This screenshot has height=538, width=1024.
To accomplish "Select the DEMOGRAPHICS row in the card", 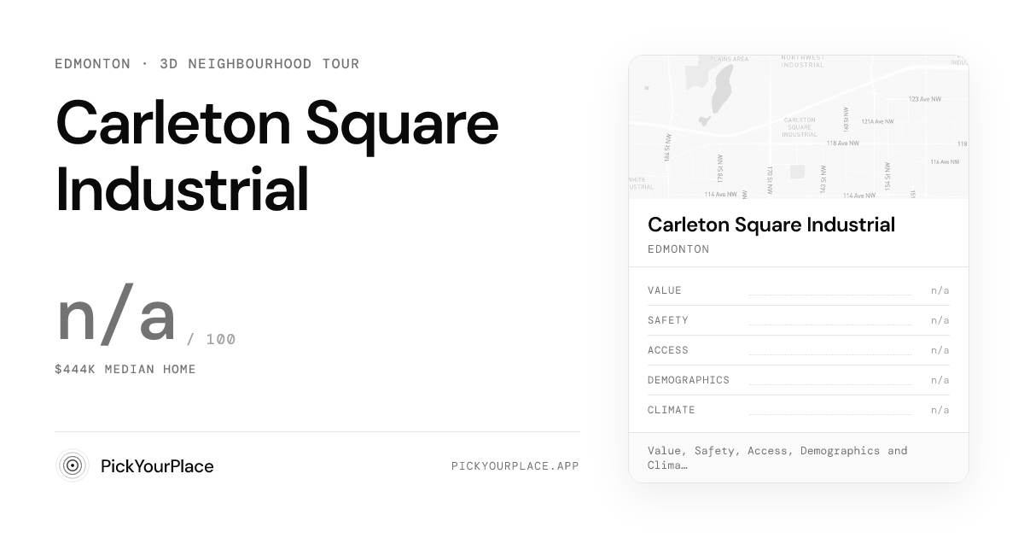I will (799, 380).
